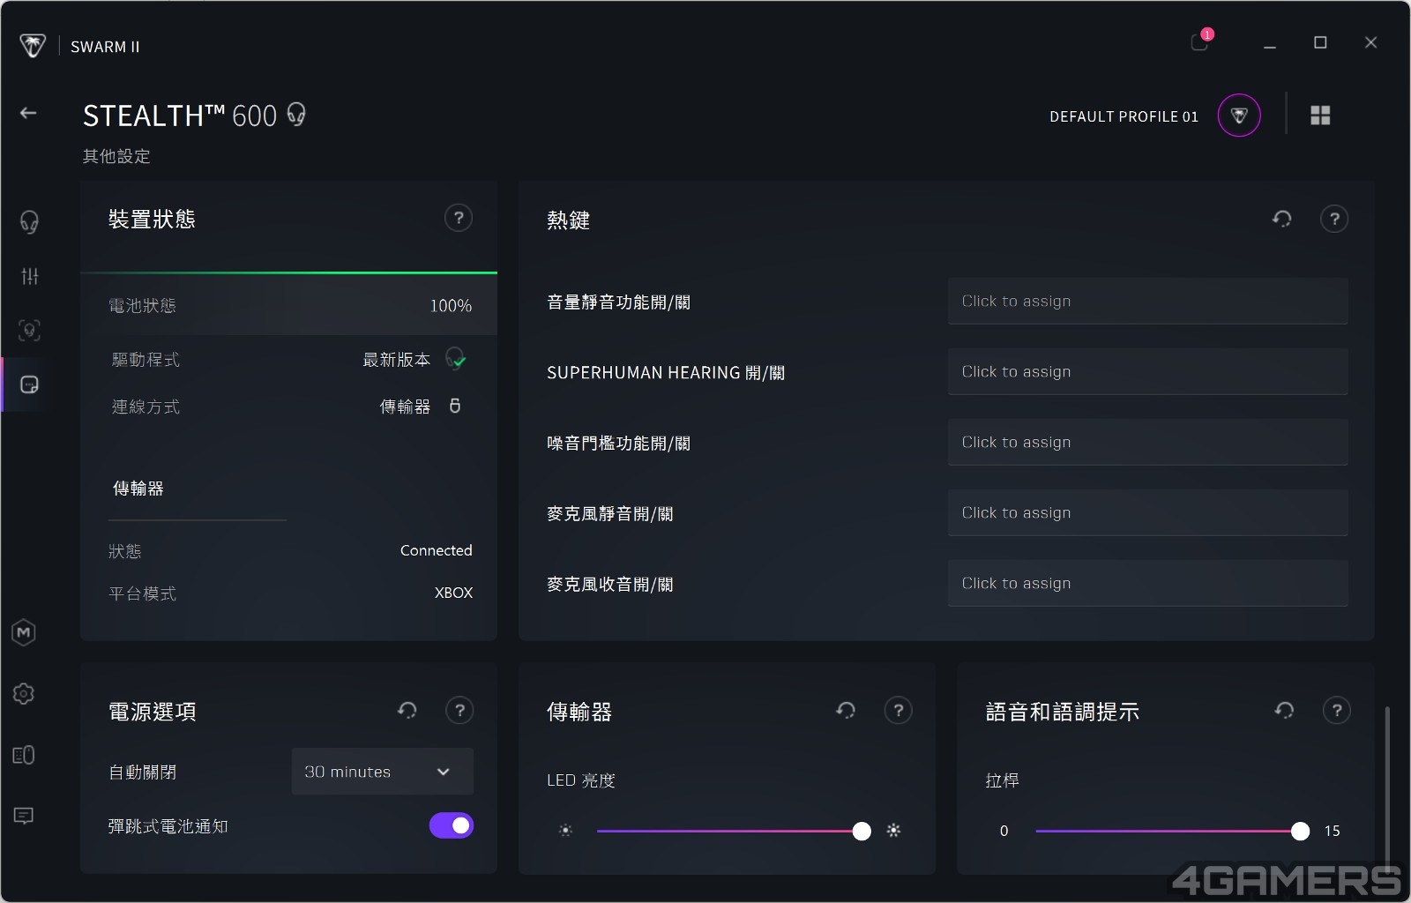Open the macro M hexagon icon
1411x903 pixels.
[x=24, y=632]
